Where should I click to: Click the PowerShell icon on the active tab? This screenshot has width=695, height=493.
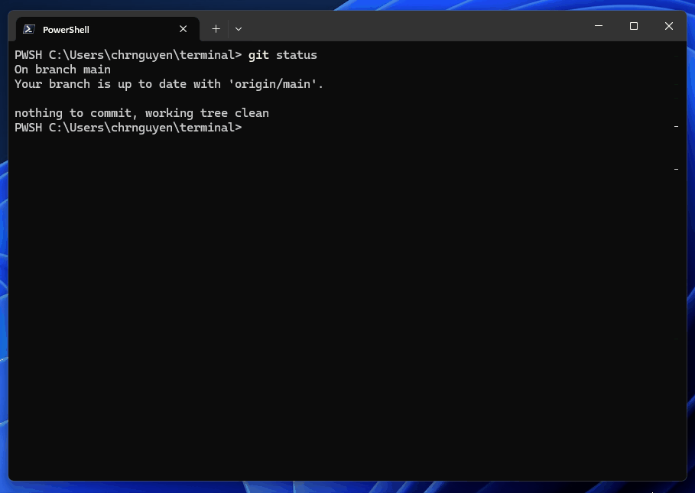(x=29, y=29)
